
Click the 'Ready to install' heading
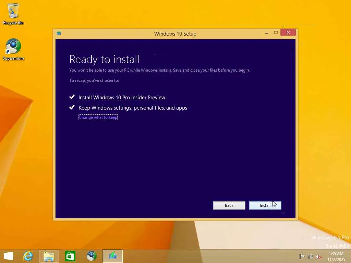pyautogui.click(x=104, y=59)
